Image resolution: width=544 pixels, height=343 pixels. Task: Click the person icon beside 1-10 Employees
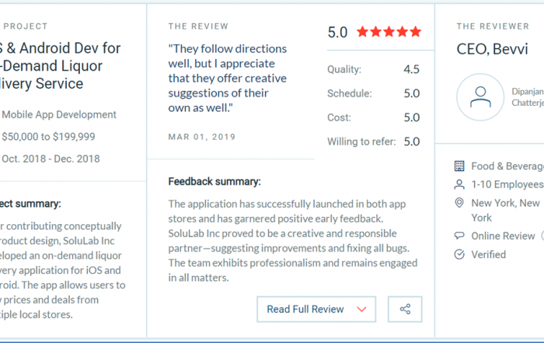point(459,184)
